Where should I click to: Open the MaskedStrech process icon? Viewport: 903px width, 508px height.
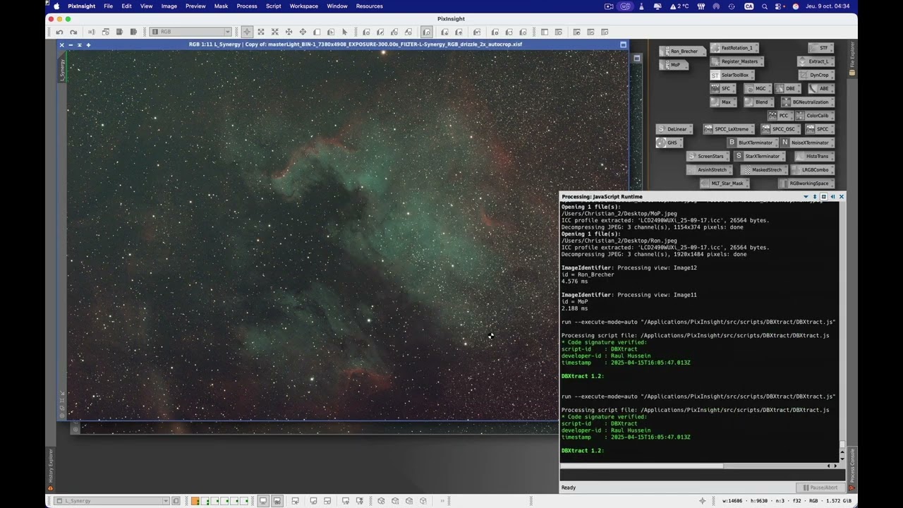pos(764,170)
